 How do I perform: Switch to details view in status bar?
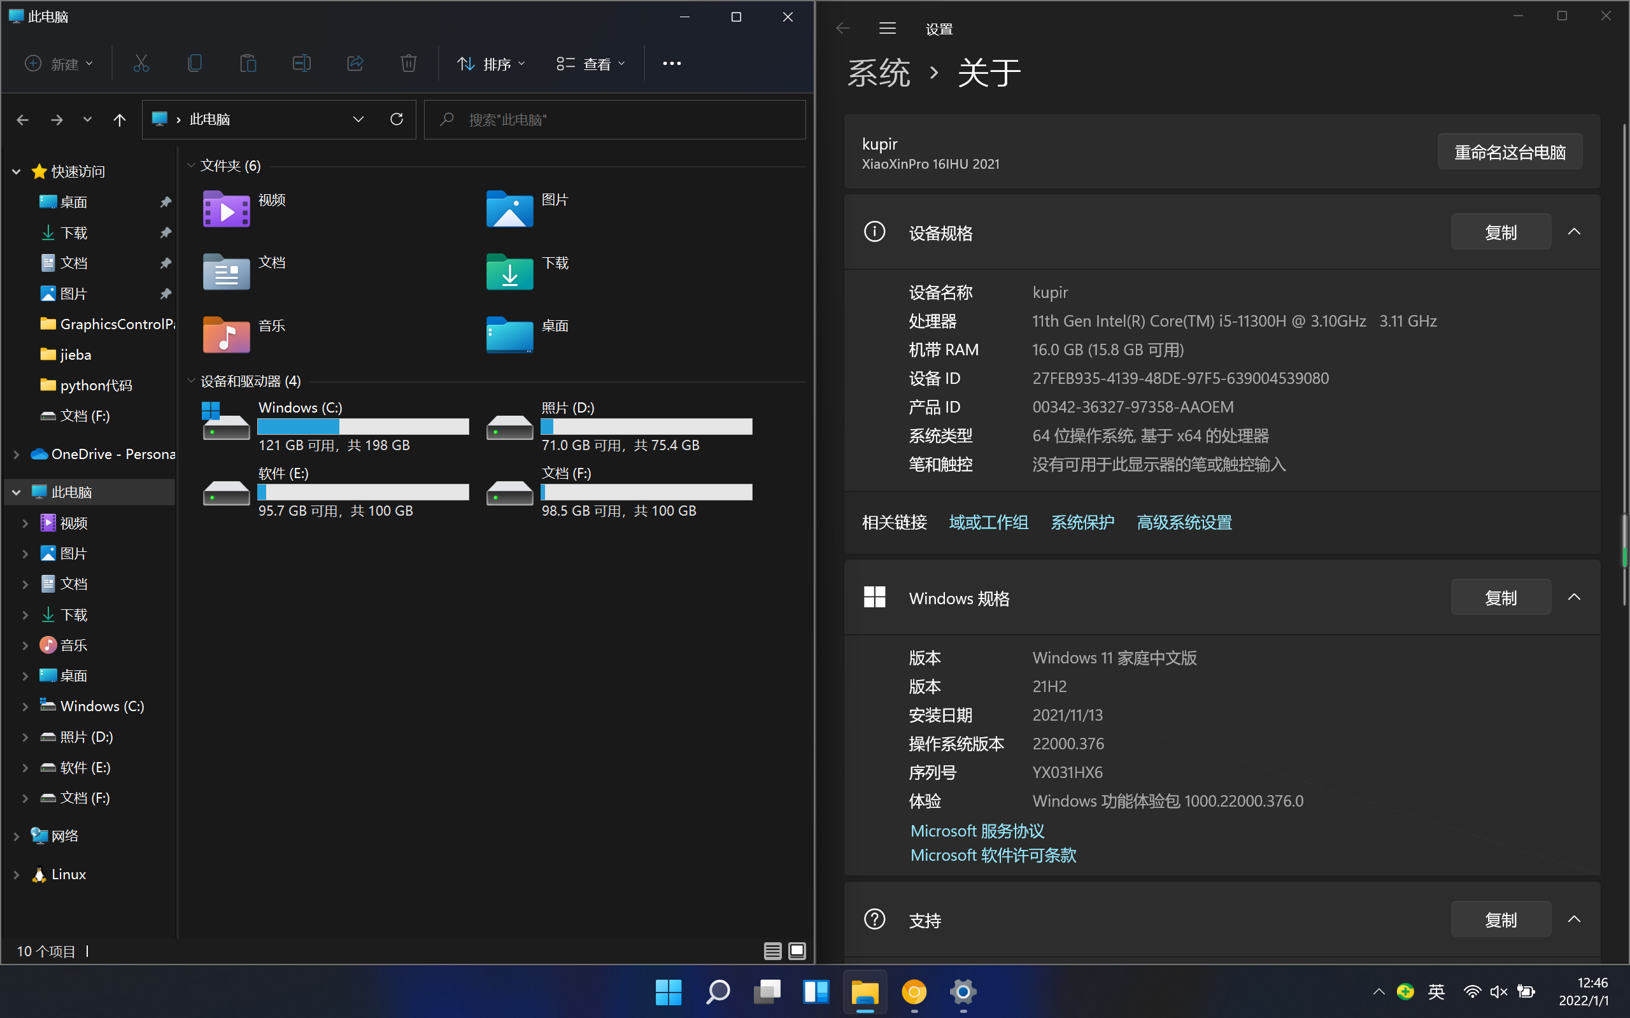(x=772, y=951)
